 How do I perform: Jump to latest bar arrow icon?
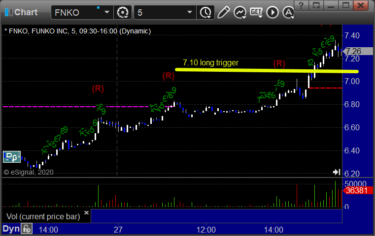(337, 172)
